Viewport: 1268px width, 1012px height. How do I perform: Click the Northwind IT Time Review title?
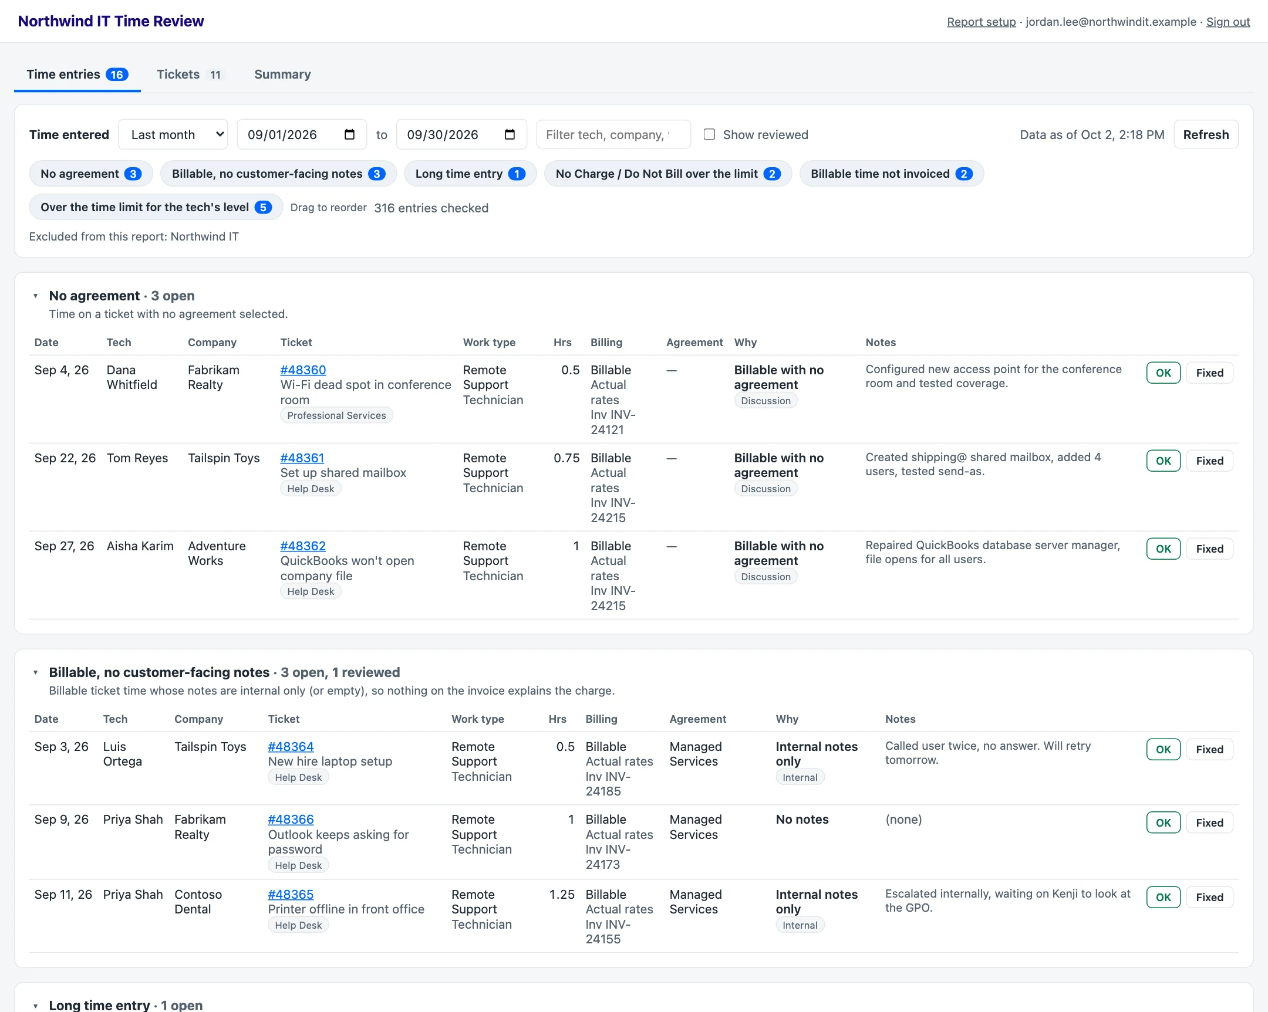[x=110, y=21]
